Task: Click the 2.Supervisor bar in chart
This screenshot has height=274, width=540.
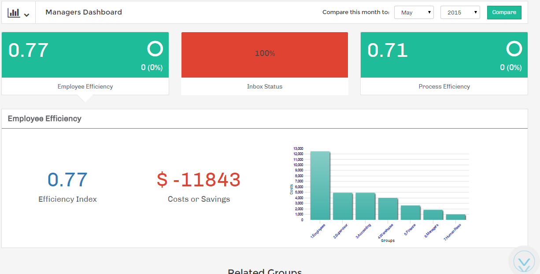Action: coord(343,206)
